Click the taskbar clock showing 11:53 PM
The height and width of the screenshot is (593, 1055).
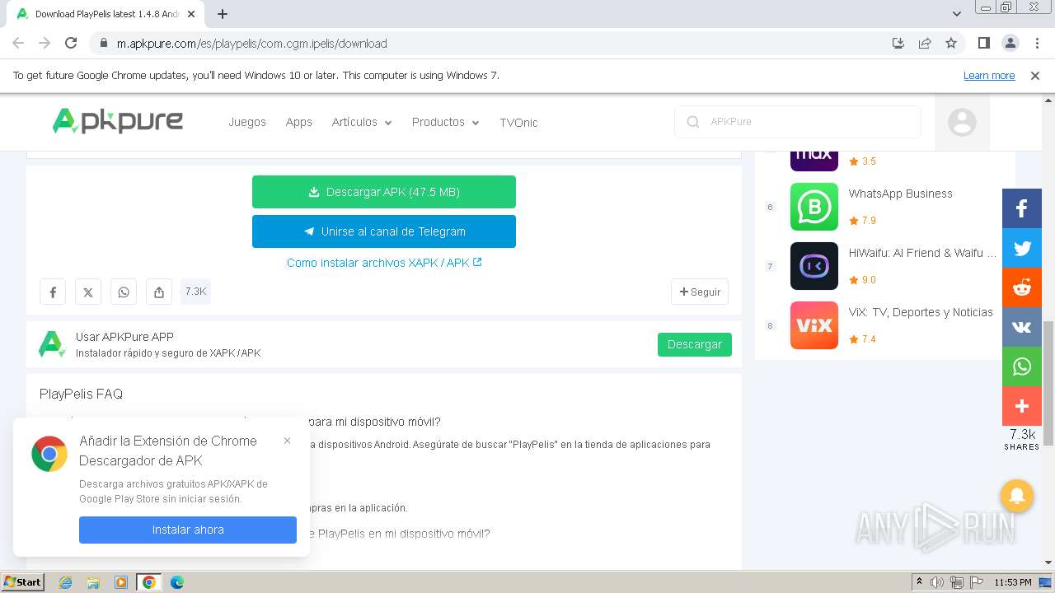click(1013, 582)
